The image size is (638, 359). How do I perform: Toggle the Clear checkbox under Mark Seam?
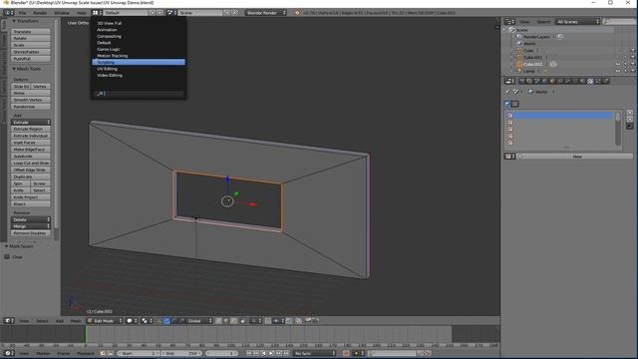click(7, 257)
